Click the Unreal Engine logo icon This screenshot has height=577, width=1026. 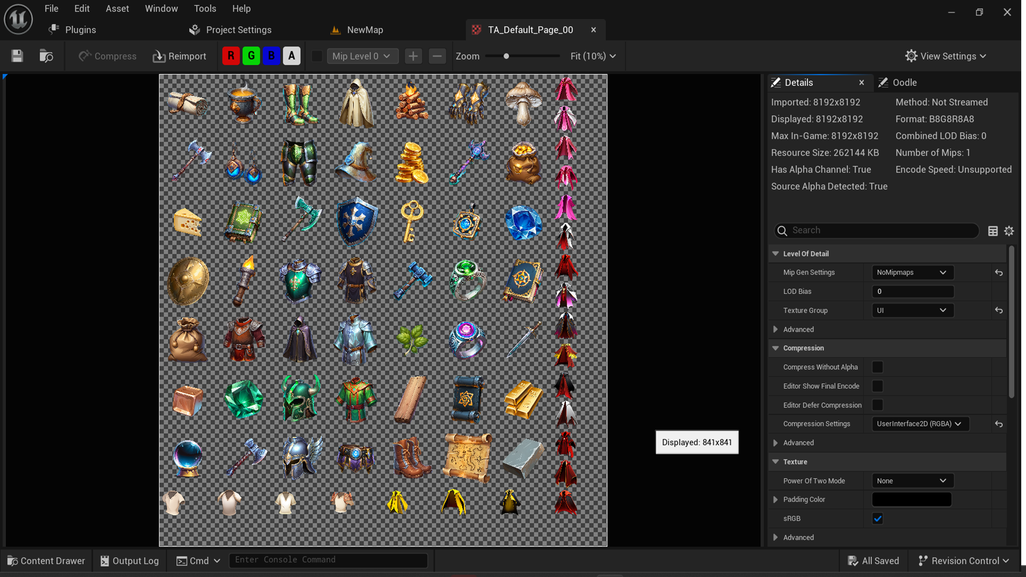click(x=18, y=19)
